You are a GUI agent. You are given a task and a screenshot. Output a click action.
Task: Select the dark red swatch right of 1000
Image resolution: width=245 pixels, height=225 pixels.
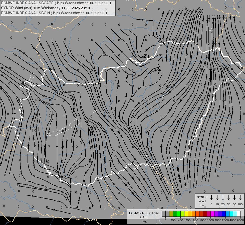205,214
